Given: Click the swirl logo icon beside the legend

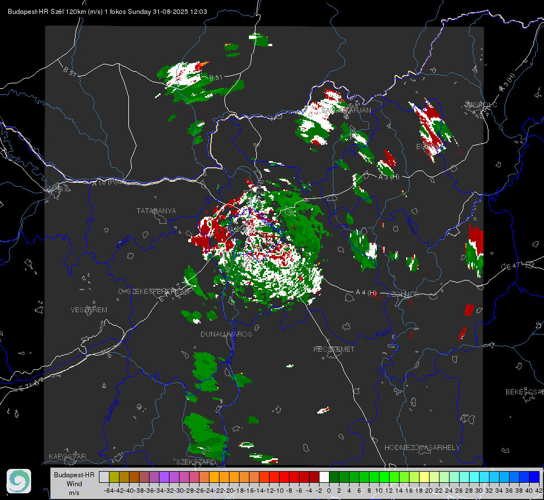Looking at the screenshot, I should [x=19, y=481].
